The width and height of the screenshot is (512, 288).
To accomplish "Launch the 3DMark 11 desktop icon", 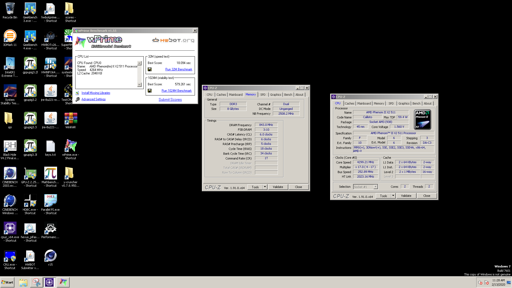I will click(x=10, y=38).
